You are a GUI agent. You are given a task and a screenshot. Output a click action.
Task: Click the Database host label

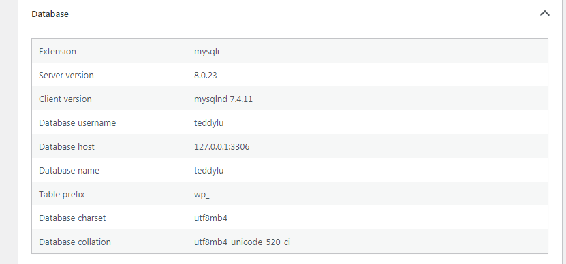[67, 146]
